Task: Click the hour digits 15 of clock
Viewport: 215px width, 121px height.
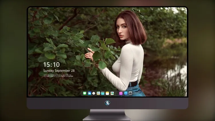Action: [x=46, y=65]
